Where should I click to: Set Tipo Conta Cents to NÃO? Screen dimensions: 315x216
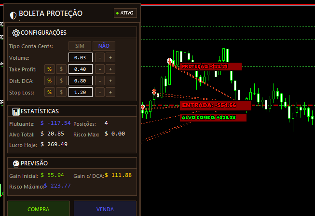[x=104, y=46]
